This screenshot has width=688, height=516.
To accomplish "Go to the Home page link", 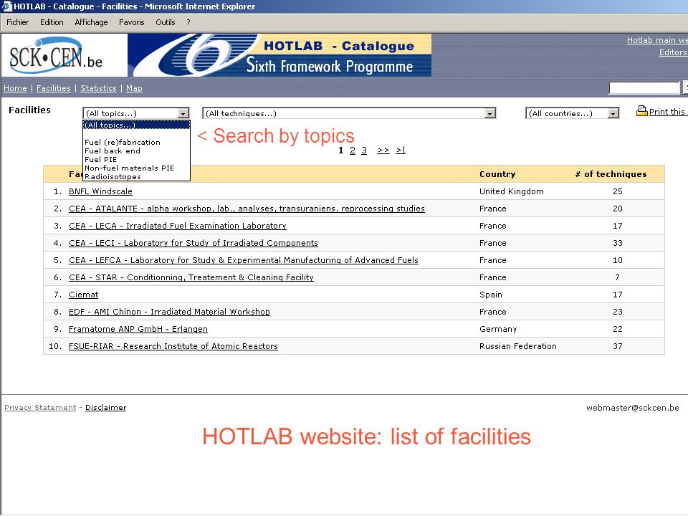I will point(15,88).
